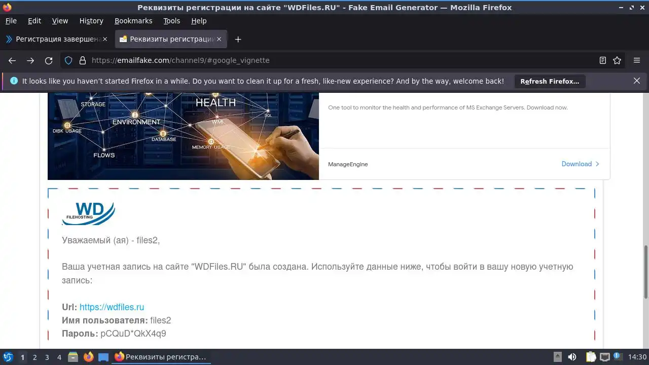This screenshot has height=365, width=649.
Task: Toggle reader view icon
Action: click(603, 60)
